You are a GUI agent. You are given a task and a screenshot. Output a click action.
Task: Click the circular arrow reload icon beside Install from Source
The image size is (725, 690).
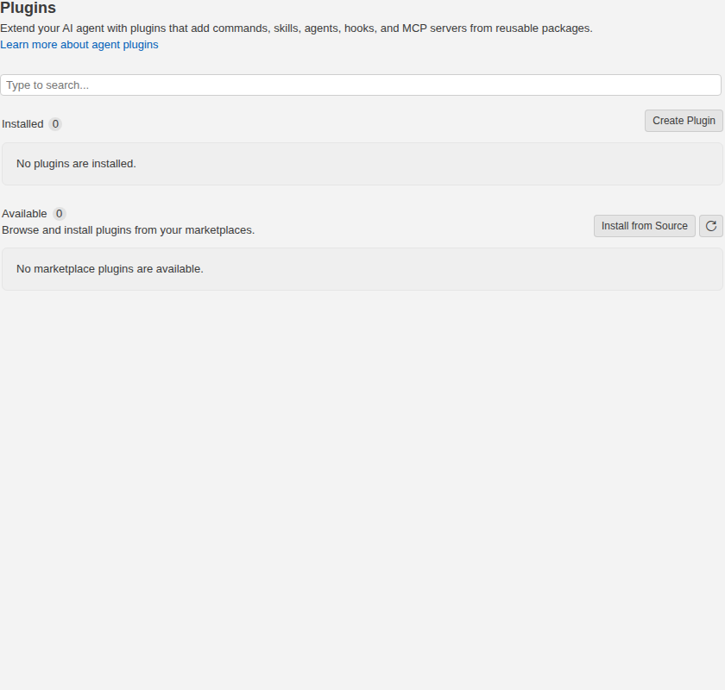(x=710, y=226)
